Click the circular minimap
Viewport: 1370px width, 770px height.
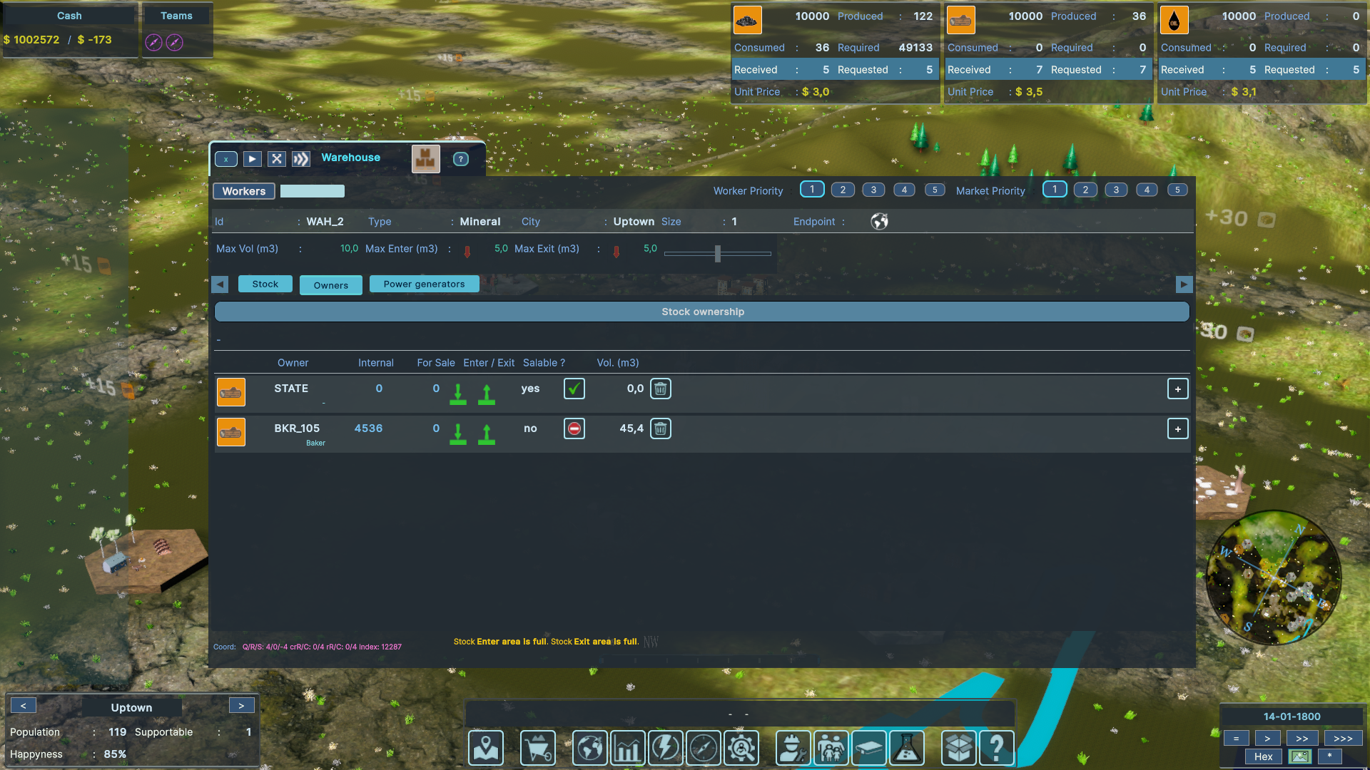pyautogui.click(x=1273, y=577)
